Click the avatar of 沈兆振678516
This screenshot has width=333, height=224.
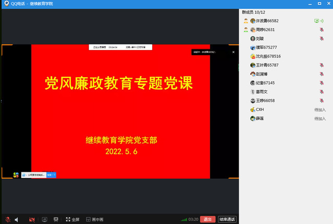(x=253, y=56)
